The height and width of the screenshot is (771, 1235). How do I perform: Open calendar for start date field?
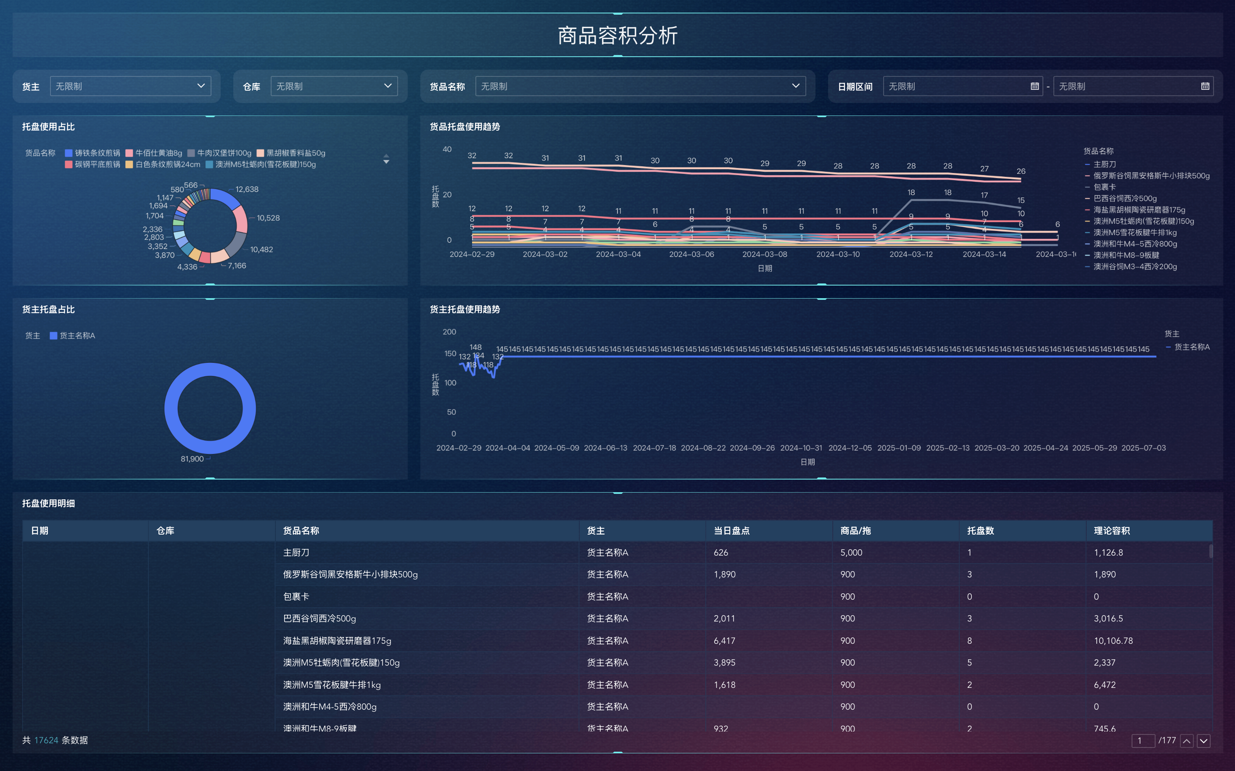pos(1034,86)
